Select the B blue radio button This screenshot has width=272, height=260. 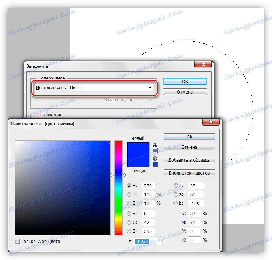coord(129,231)
